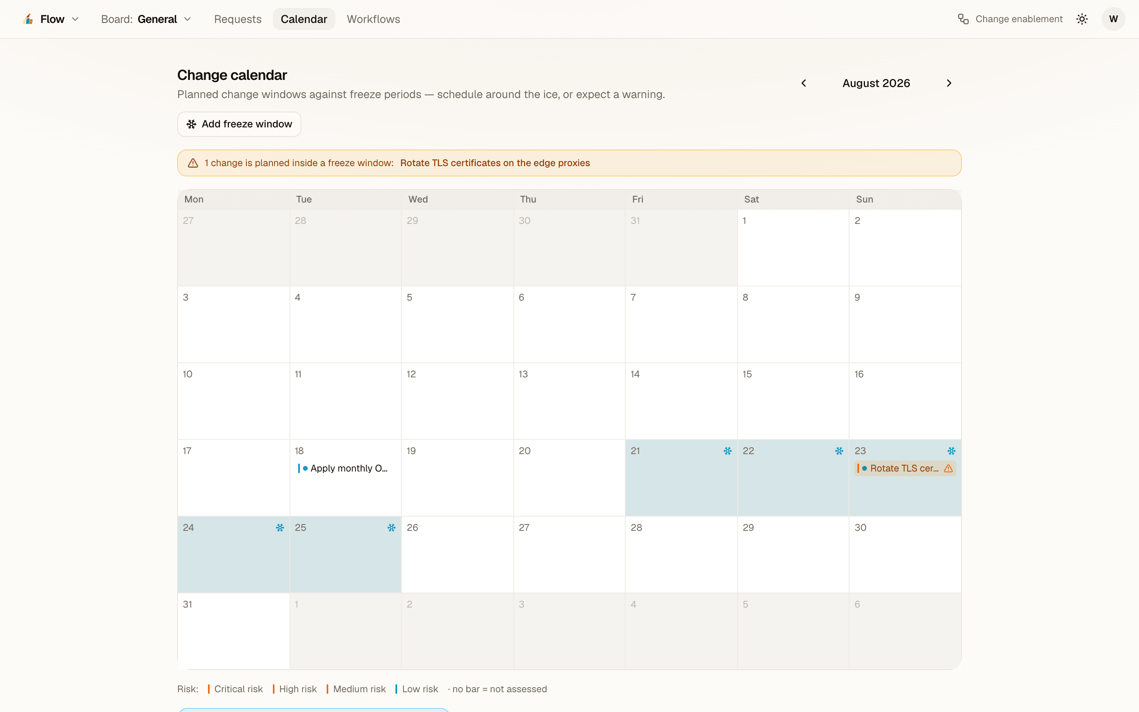Click Low risk legend marker
Screen dimensions: 1139x712
(x=396, y=689)
